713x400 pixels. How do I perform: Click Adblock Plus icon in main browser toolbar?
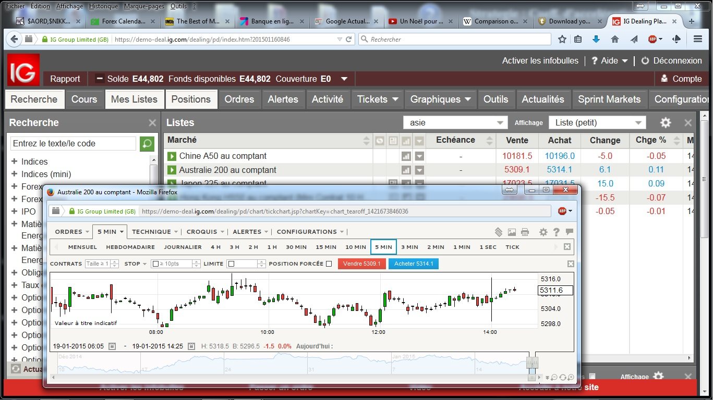(652, 39)
